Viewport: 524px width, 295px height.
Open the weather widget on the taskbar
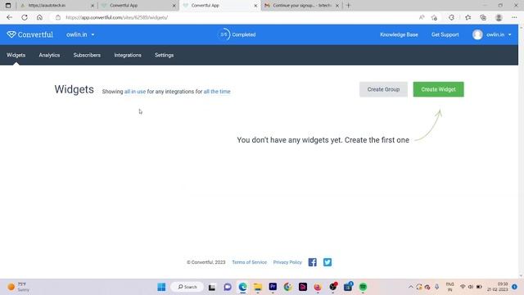point(19,287)
